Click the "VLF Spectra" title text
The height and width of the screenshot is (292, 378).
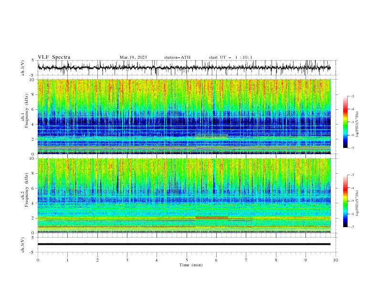pyautogui.click(x=54, y=57)
